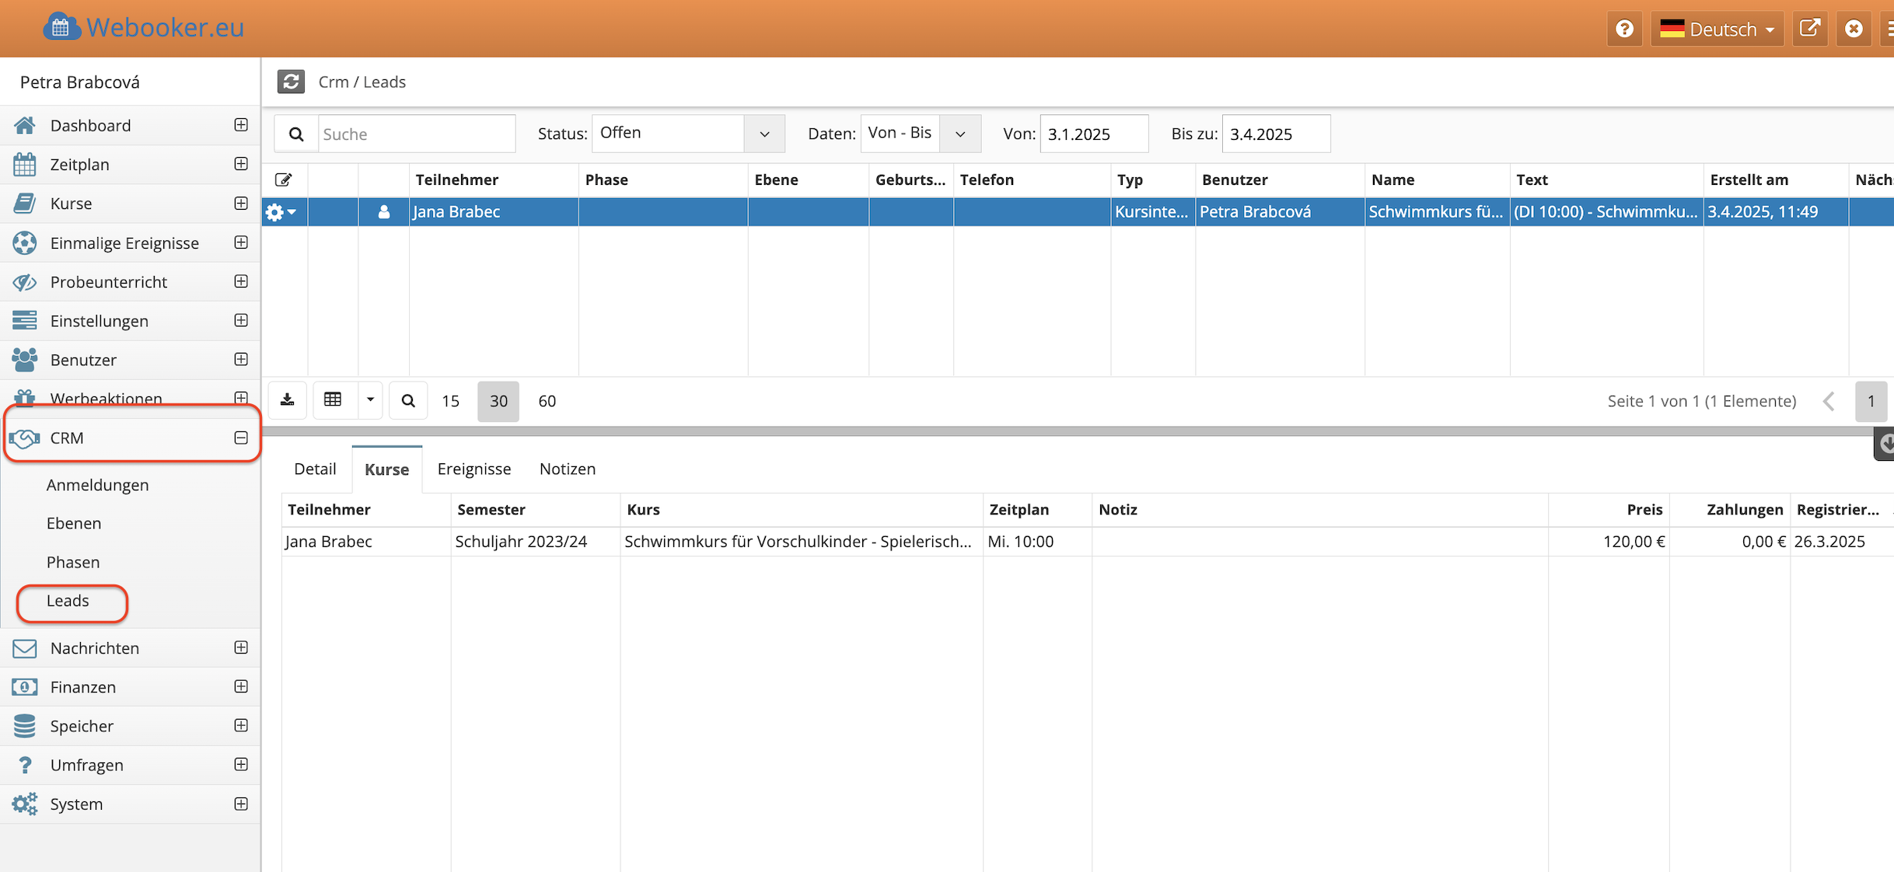Viewport: 1894px width, 872px height.
Task: Click the table columns grid icon
Action: 333,400
